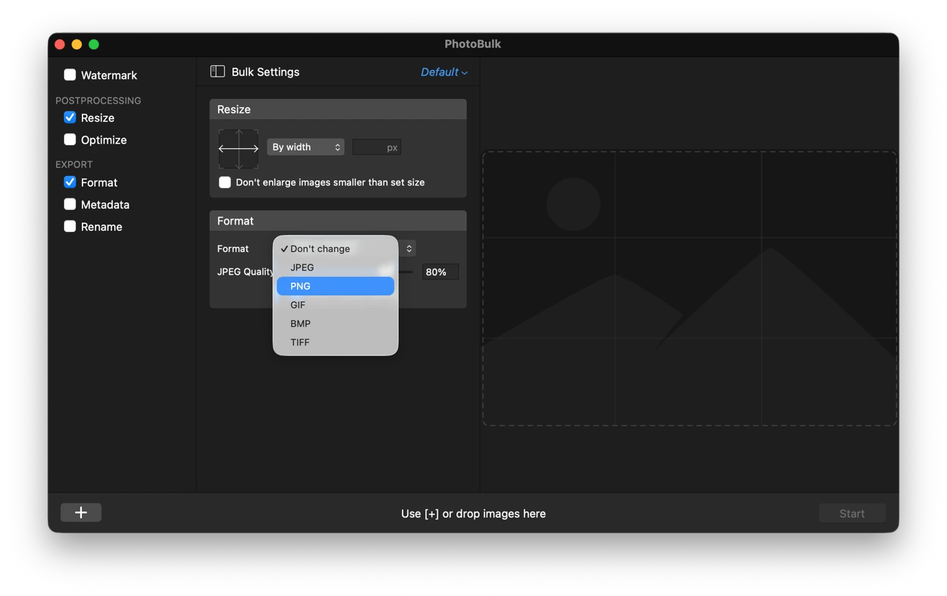947x596 pixels.
Task: Select GIF from the format list
Action: (x=335, y=305)
